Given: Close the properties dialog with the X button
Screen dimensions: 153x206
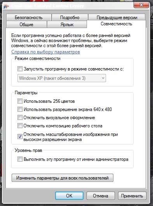Looking at the screenshot, I should tap(141, 5).
